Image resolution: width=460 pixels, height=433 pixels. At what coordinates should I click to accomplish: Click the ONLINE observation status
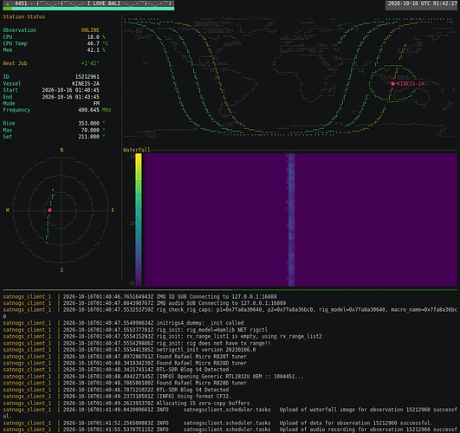[x=90, y=30]
